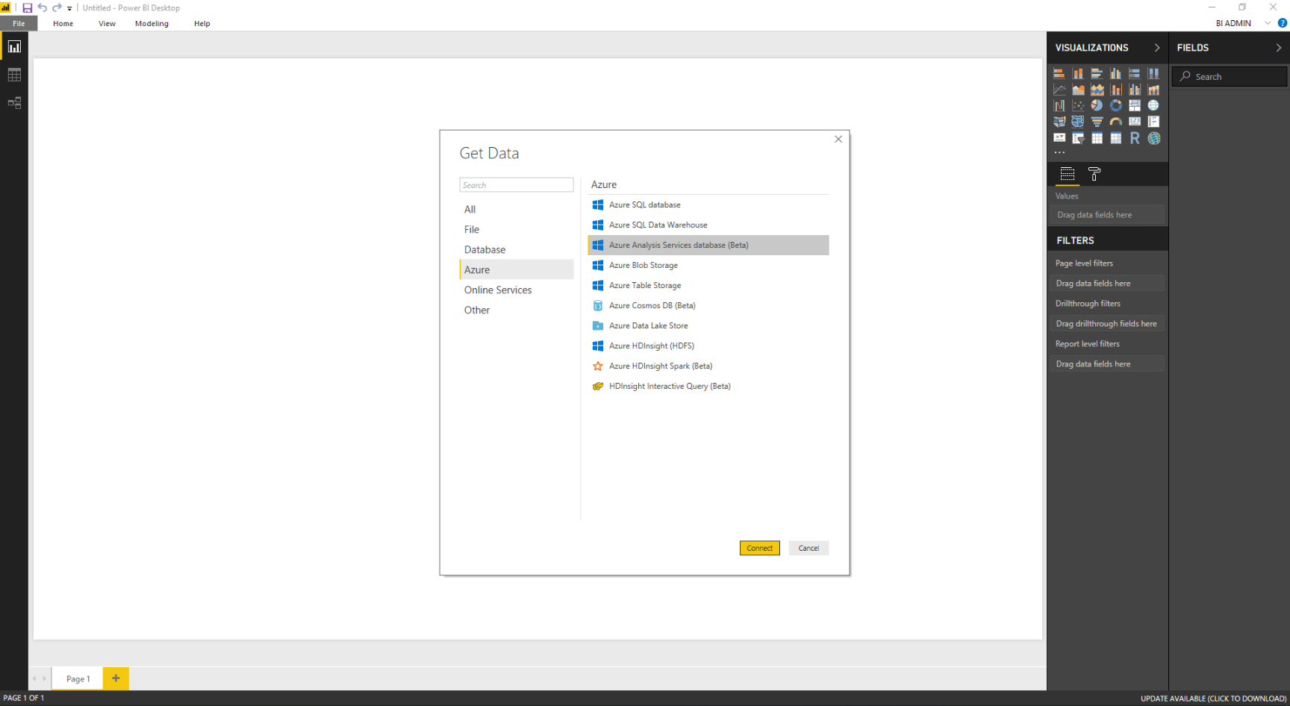Select the Slicer visualization
Viewport: 1290px width, 706px height.
point(1078,138)
